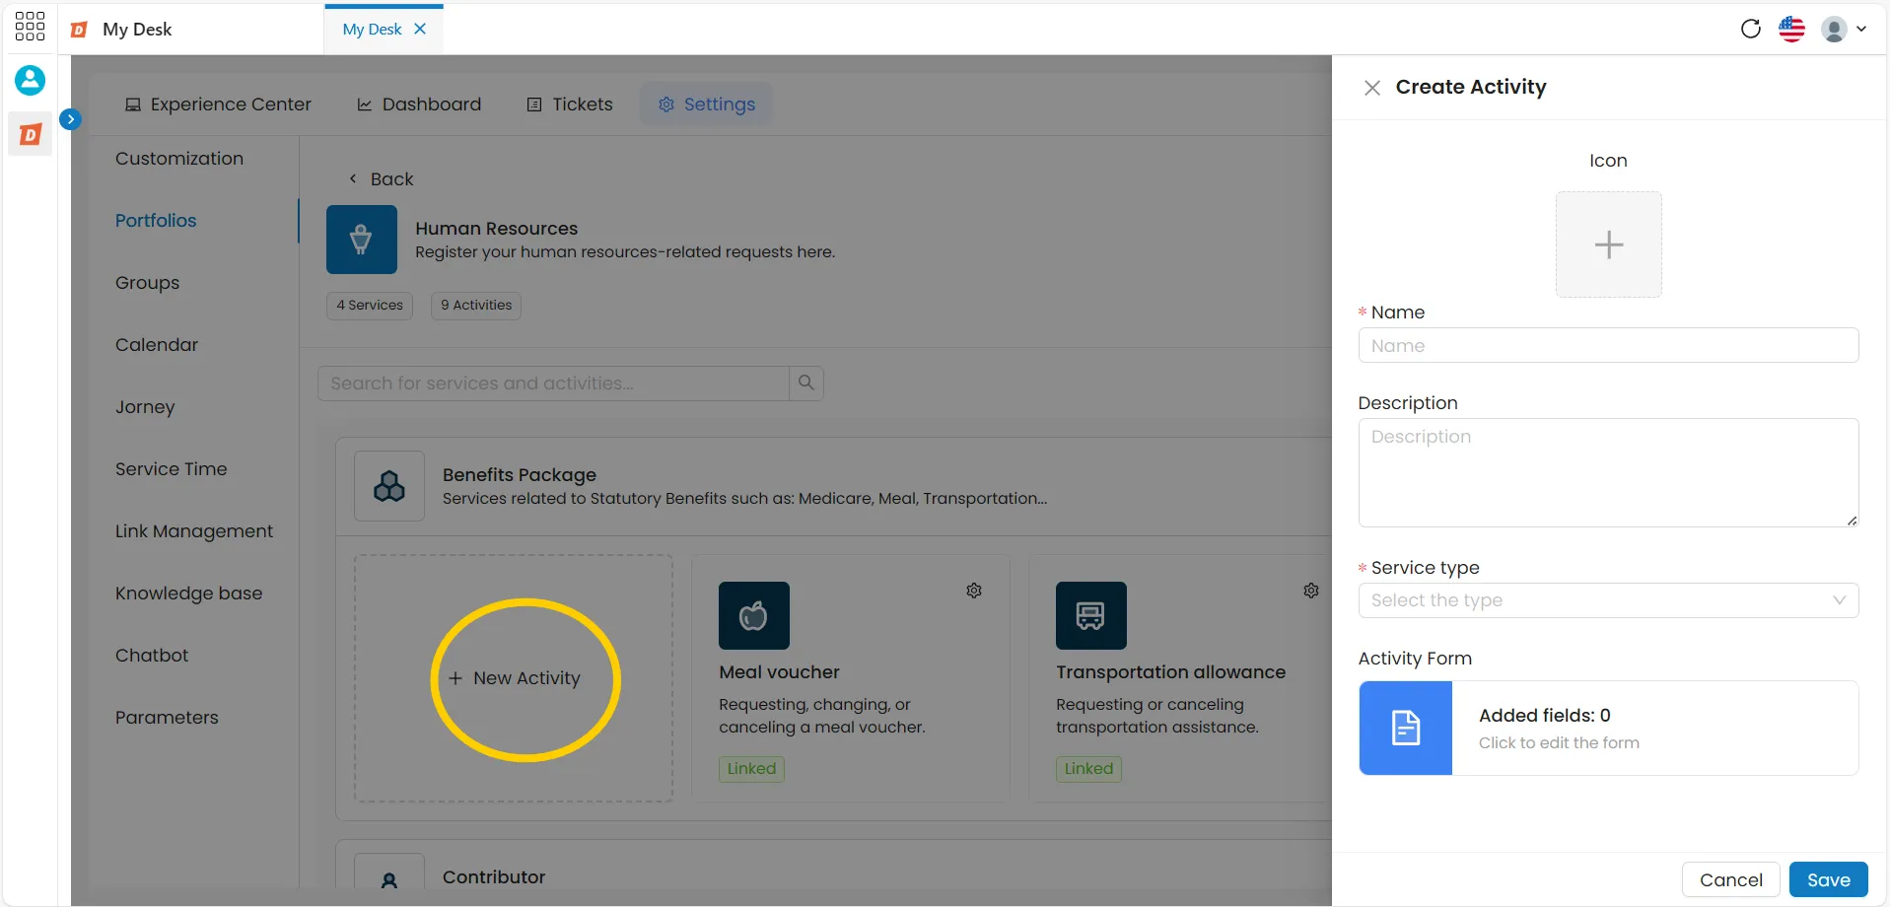1890x907 pixels.
Task: Go to the Dashboard tab
Action: tap(419, 105)
